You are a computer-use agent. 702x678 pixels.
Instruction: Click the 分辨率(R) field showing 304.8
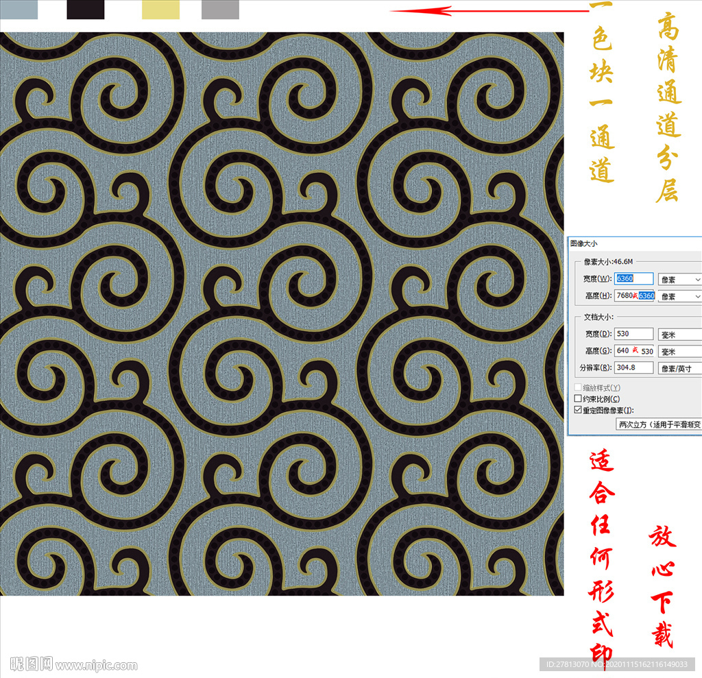[633, 367]
